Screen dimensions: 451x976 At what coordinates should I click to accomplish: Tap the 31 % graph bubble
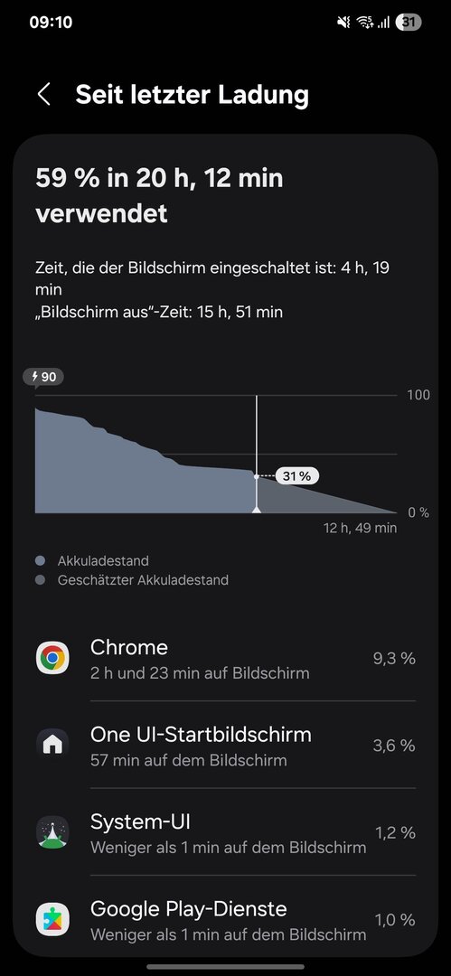click(297, 476)
